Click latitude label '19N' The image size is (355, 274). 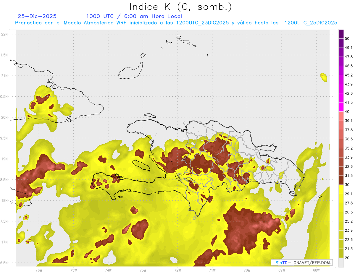(5, 159)
